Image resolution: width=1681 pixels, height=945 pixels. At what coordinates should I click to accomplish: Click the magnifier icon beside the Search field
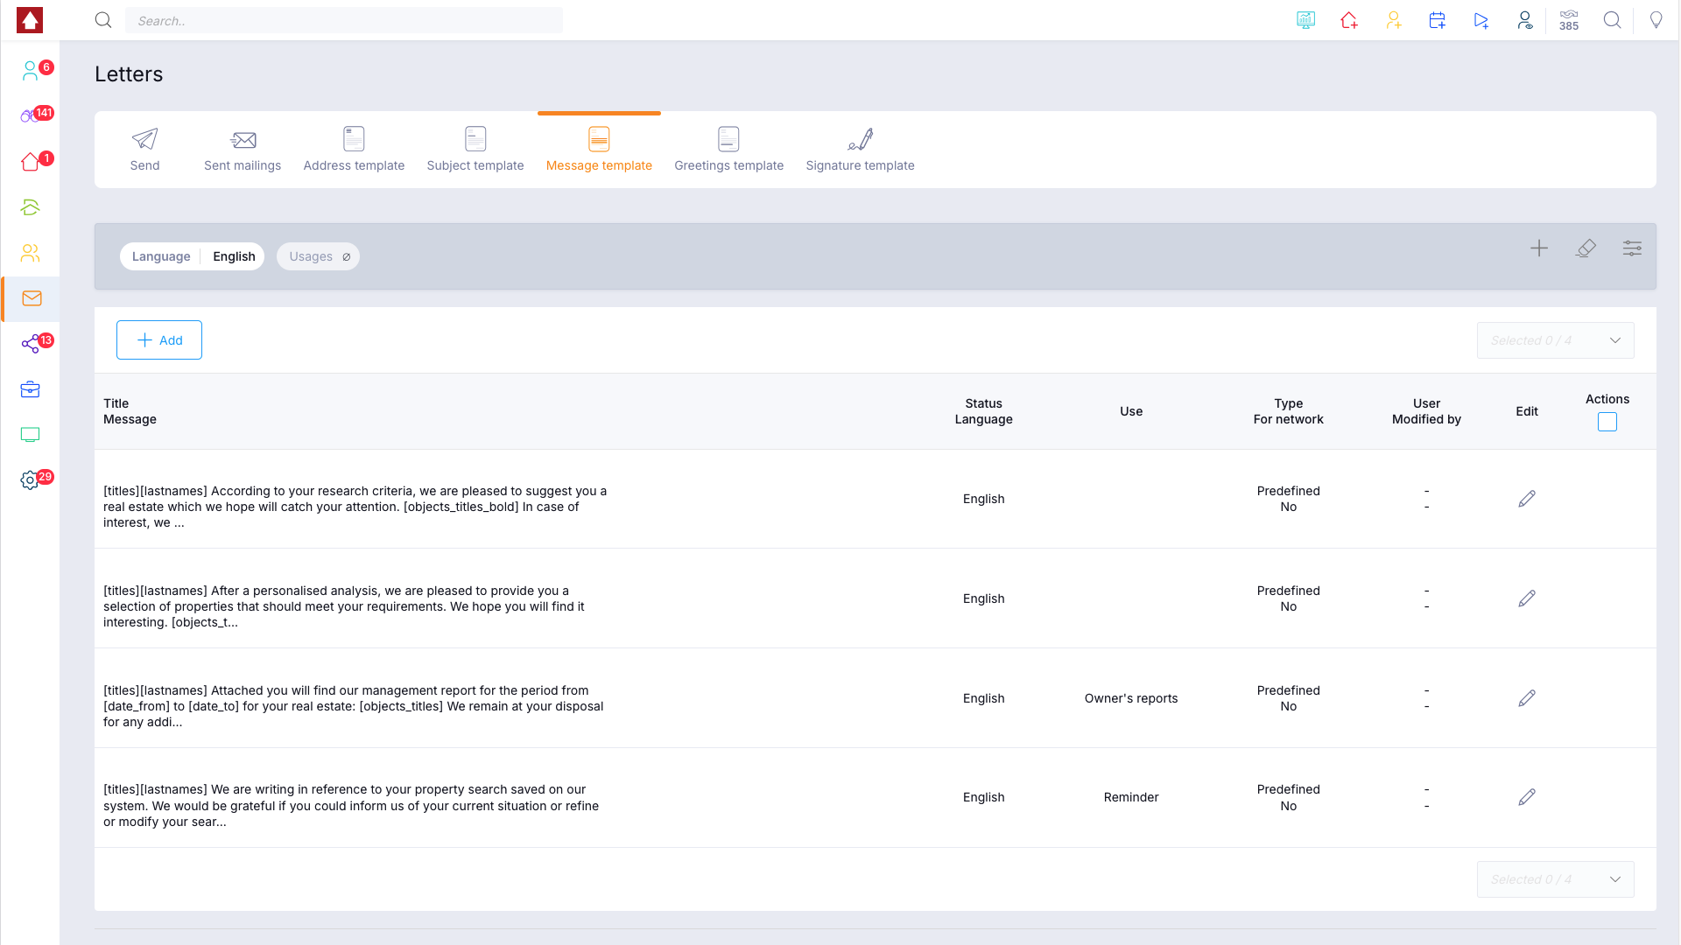(103, 20)
